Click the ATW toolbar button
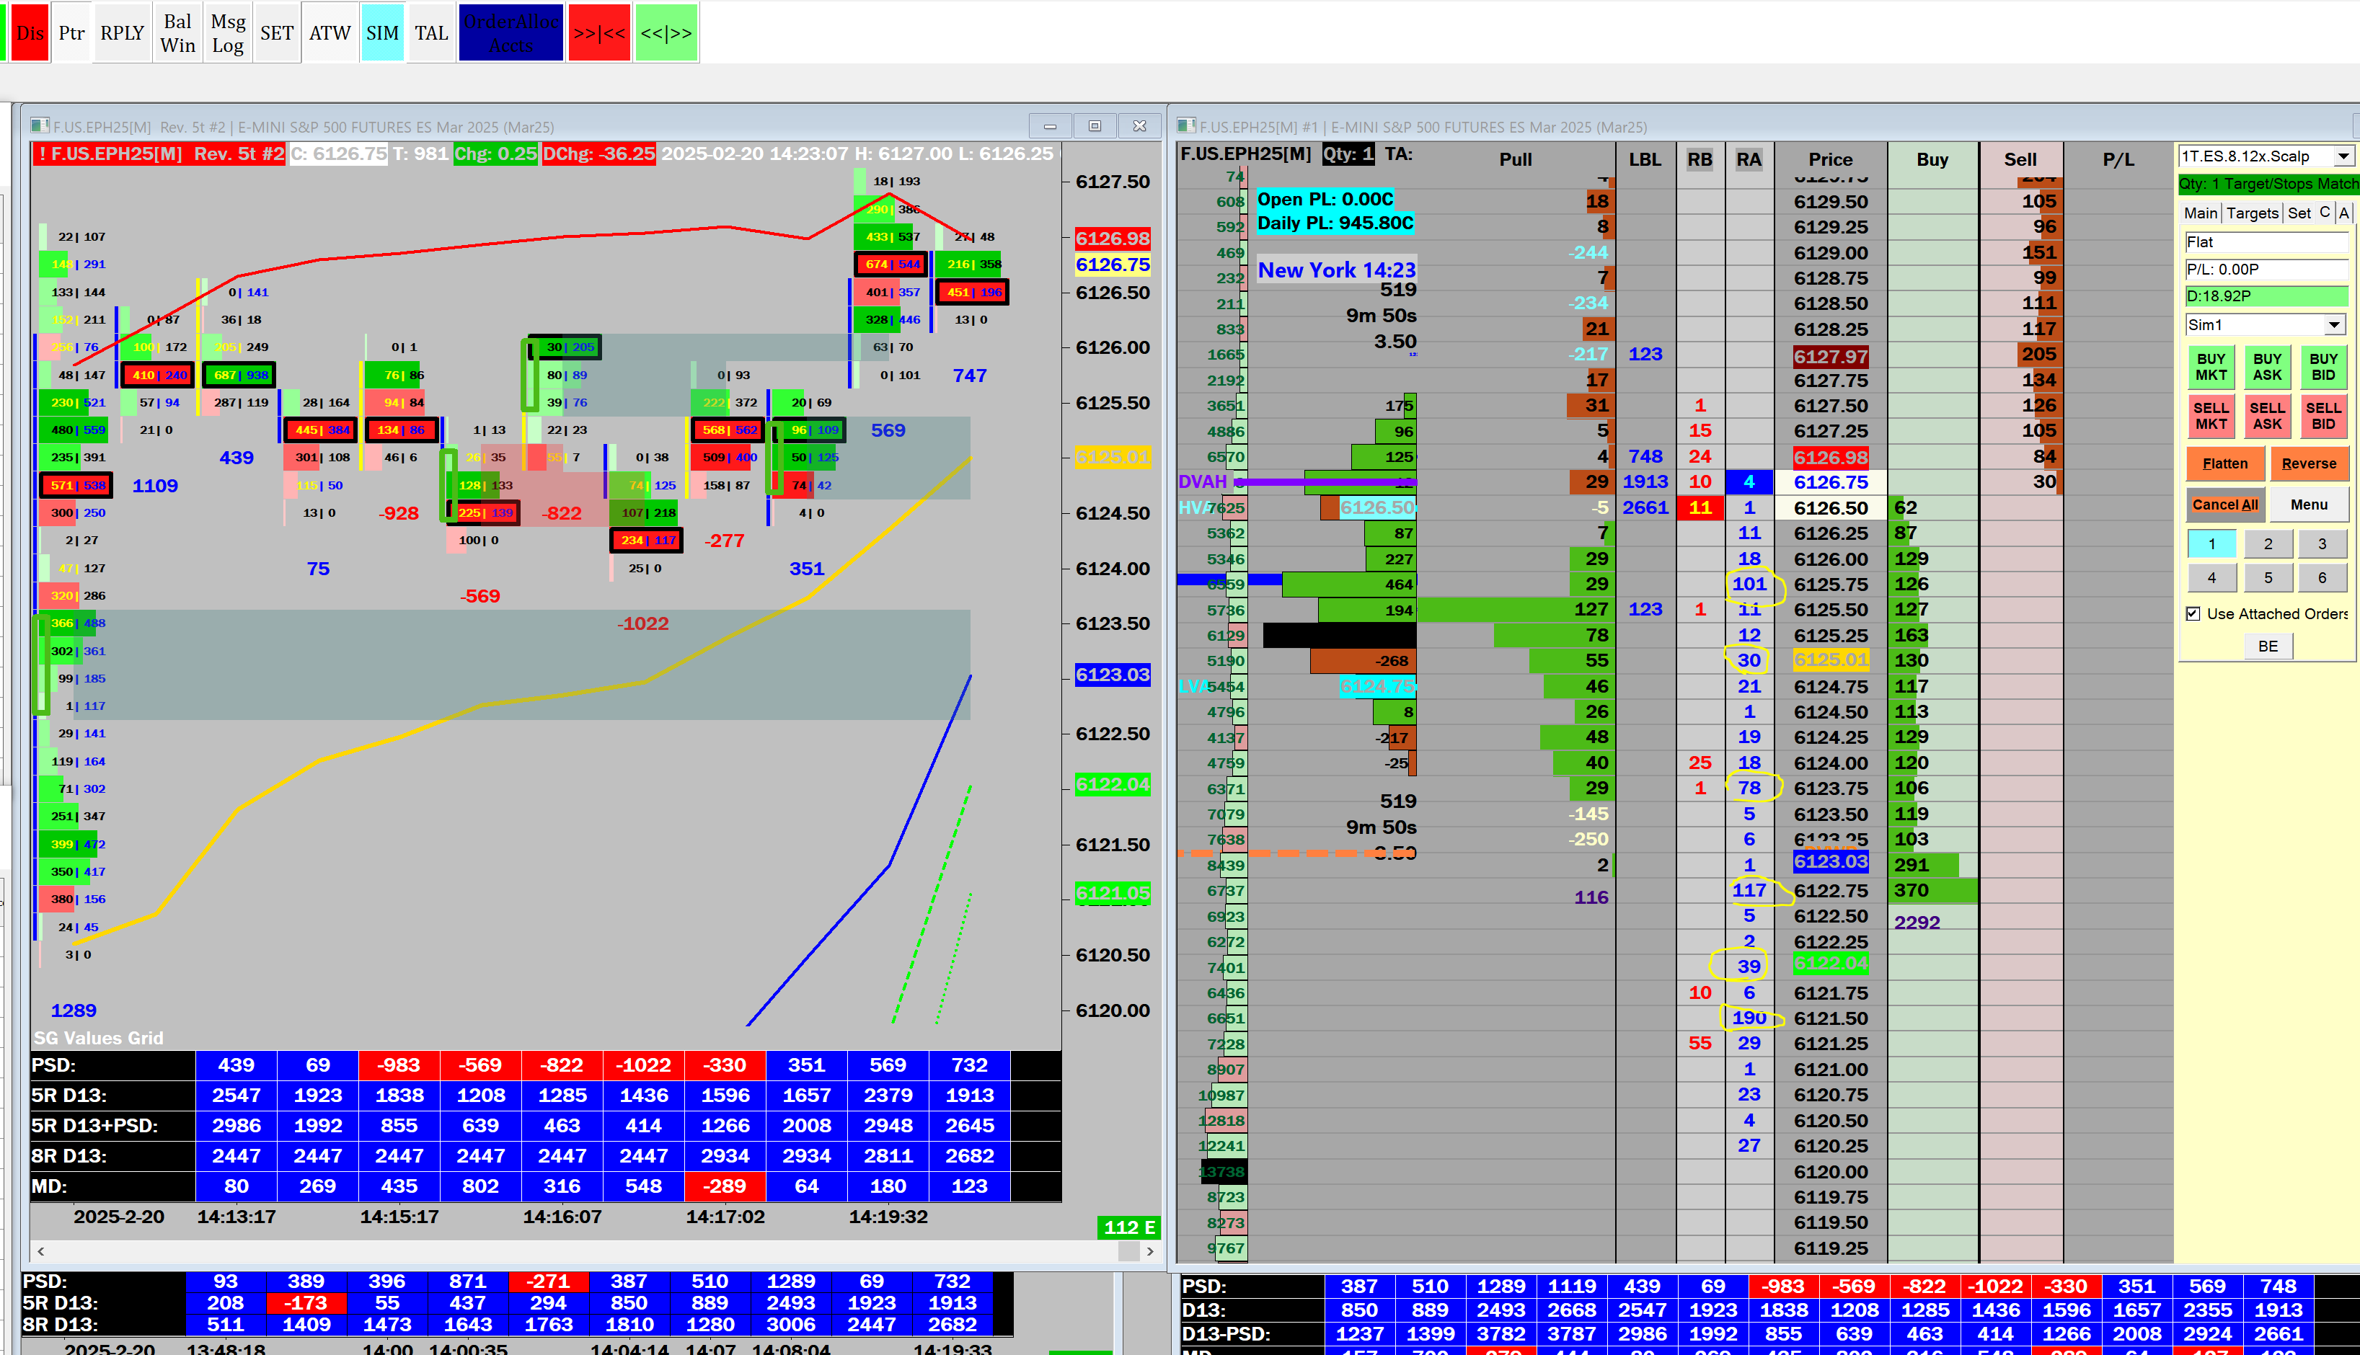The height and width of the screenshot is (1355, 2360). coord(330,32)
